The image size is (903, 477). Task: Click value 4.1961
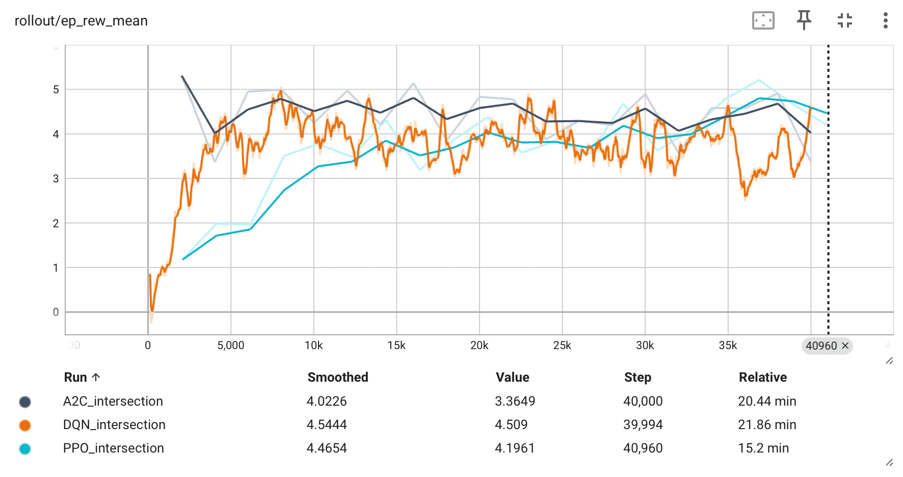point(515,448)
